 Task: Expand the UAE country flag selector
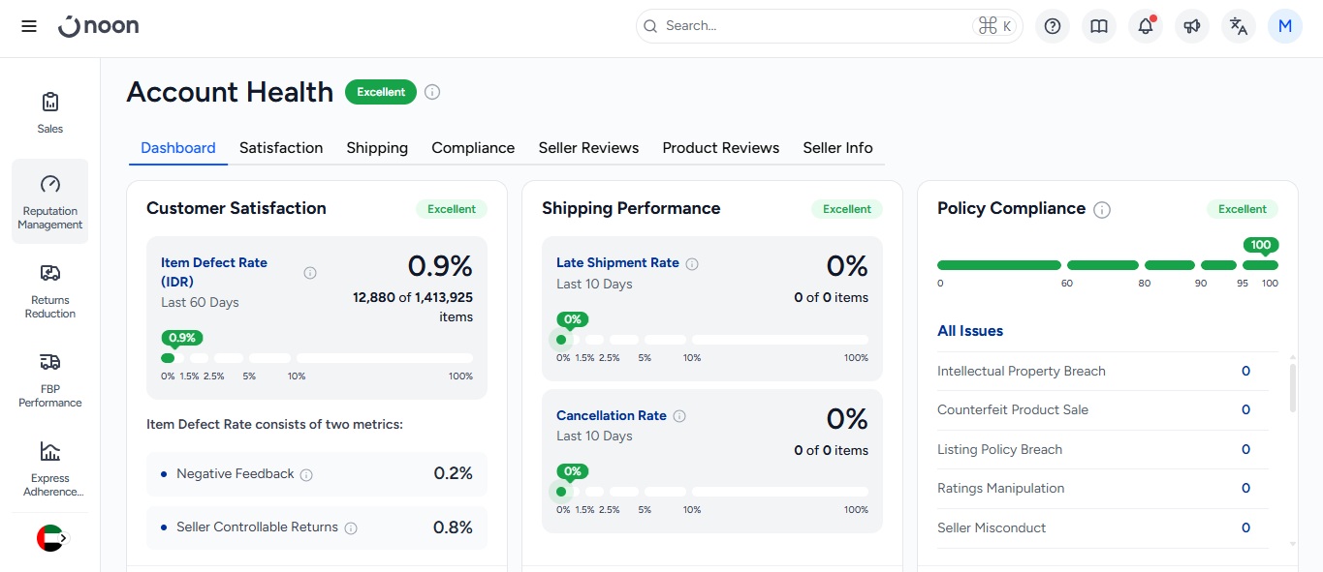(50, 538)
